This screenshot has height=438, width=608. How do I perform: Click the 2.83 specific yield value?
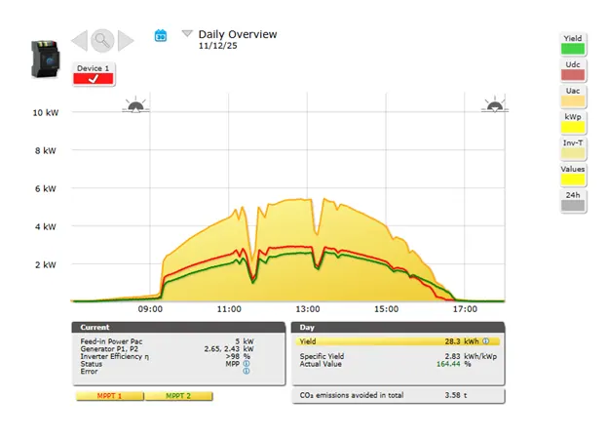(452, 356)
